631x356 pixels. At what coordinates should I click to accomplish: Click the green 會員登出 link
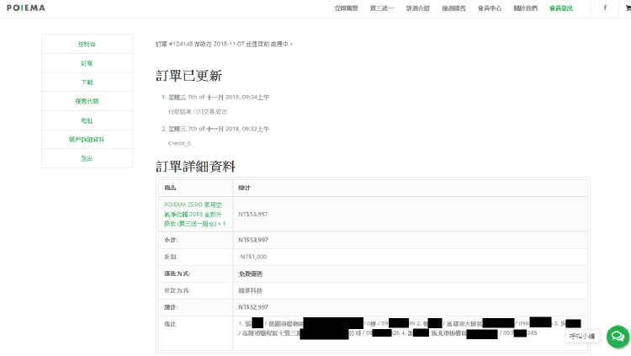coord(561,8)
